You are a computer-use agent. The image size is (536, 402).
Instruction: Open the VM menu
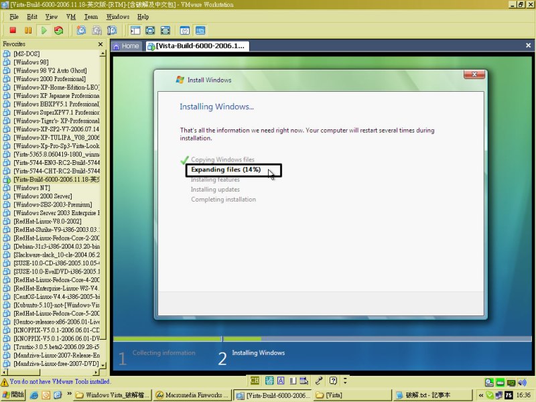click(71, 17)
